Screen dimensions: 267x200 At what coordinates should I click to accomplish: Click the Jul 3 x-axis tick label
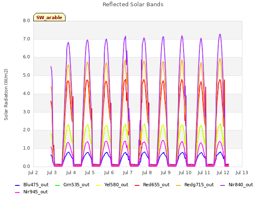(x=52, y=172)
